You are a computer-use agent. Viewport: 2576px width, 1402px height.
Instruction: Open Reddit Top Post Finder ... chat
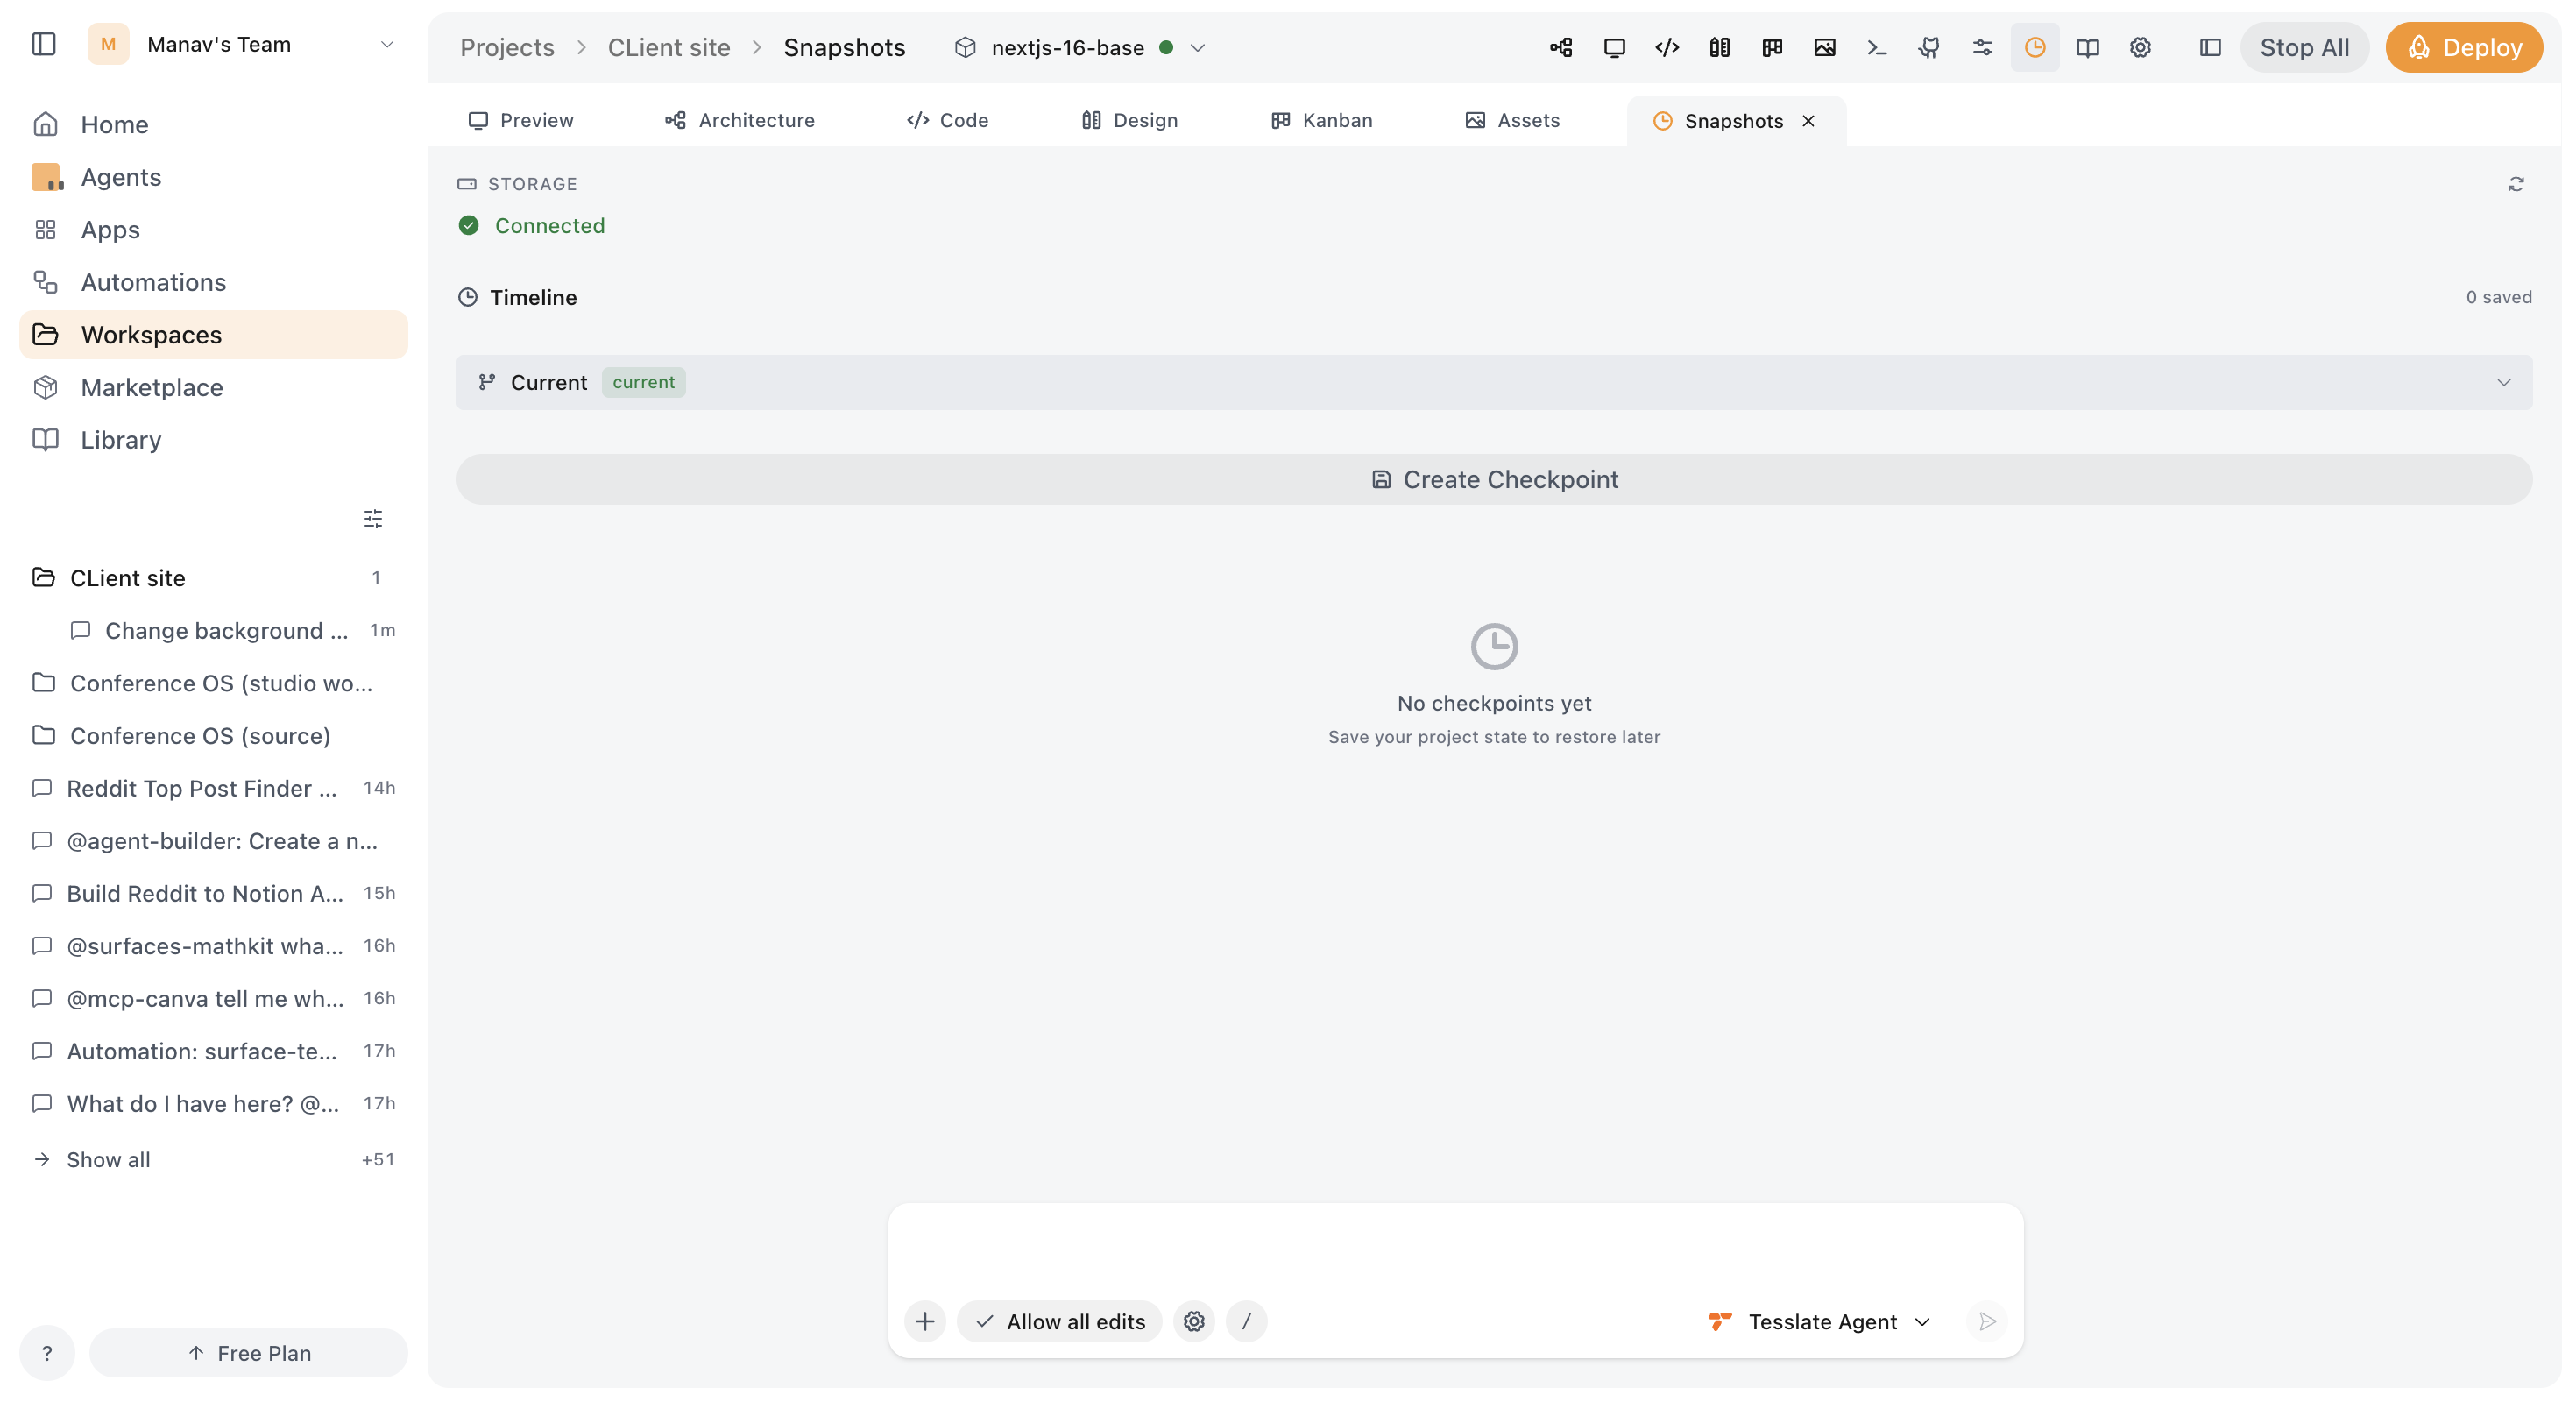click(213, 787)
